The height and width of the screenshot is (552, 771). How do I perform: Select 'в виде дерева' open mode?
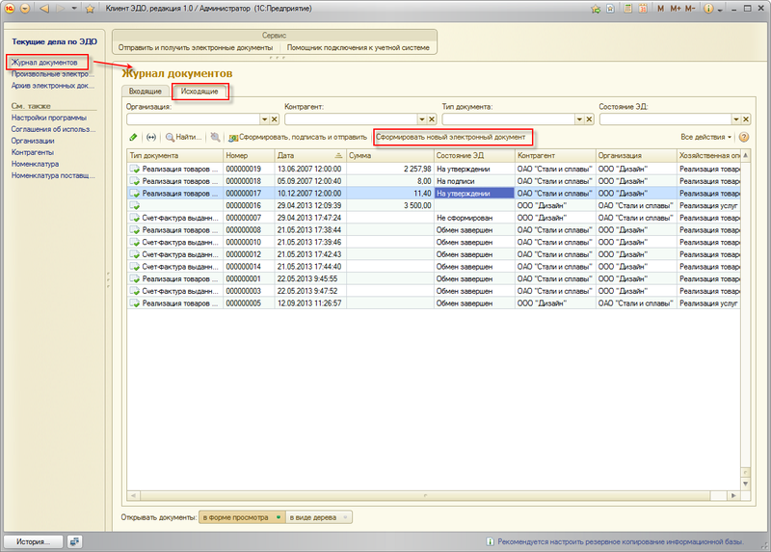(319, 517)
